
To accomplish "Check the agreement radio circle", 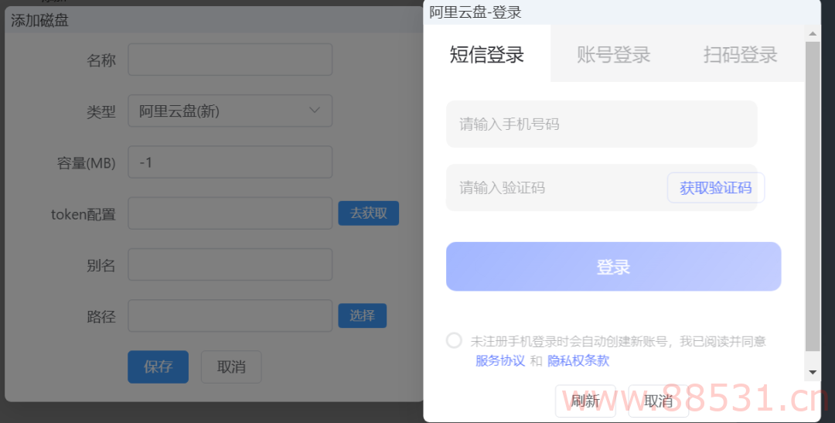I will (x=455, y=340).
